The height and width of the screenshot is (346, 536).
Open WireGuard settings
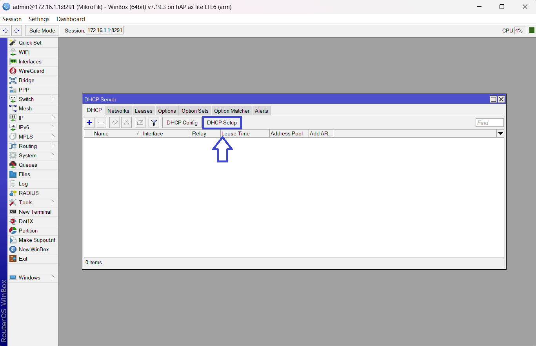[33, 71]
